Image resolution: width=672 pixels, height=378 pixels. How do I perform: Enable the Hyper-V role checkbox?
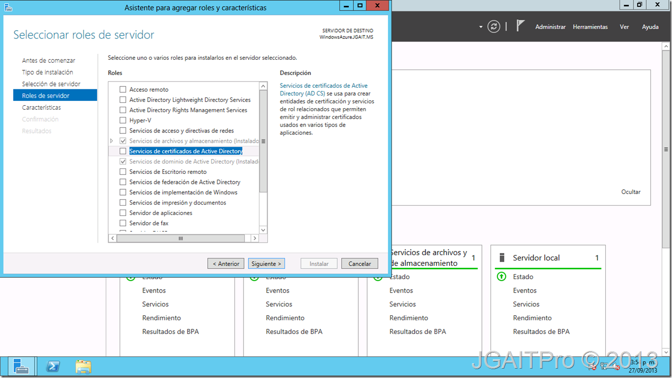pyautogui.click(x=123, y=120)
